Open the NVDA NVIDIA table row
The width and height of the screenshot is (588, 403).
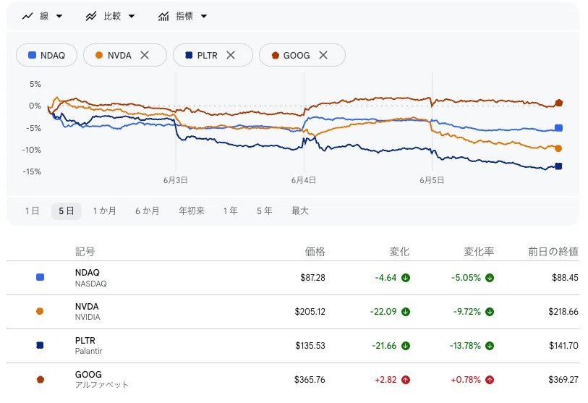[293, 312]
